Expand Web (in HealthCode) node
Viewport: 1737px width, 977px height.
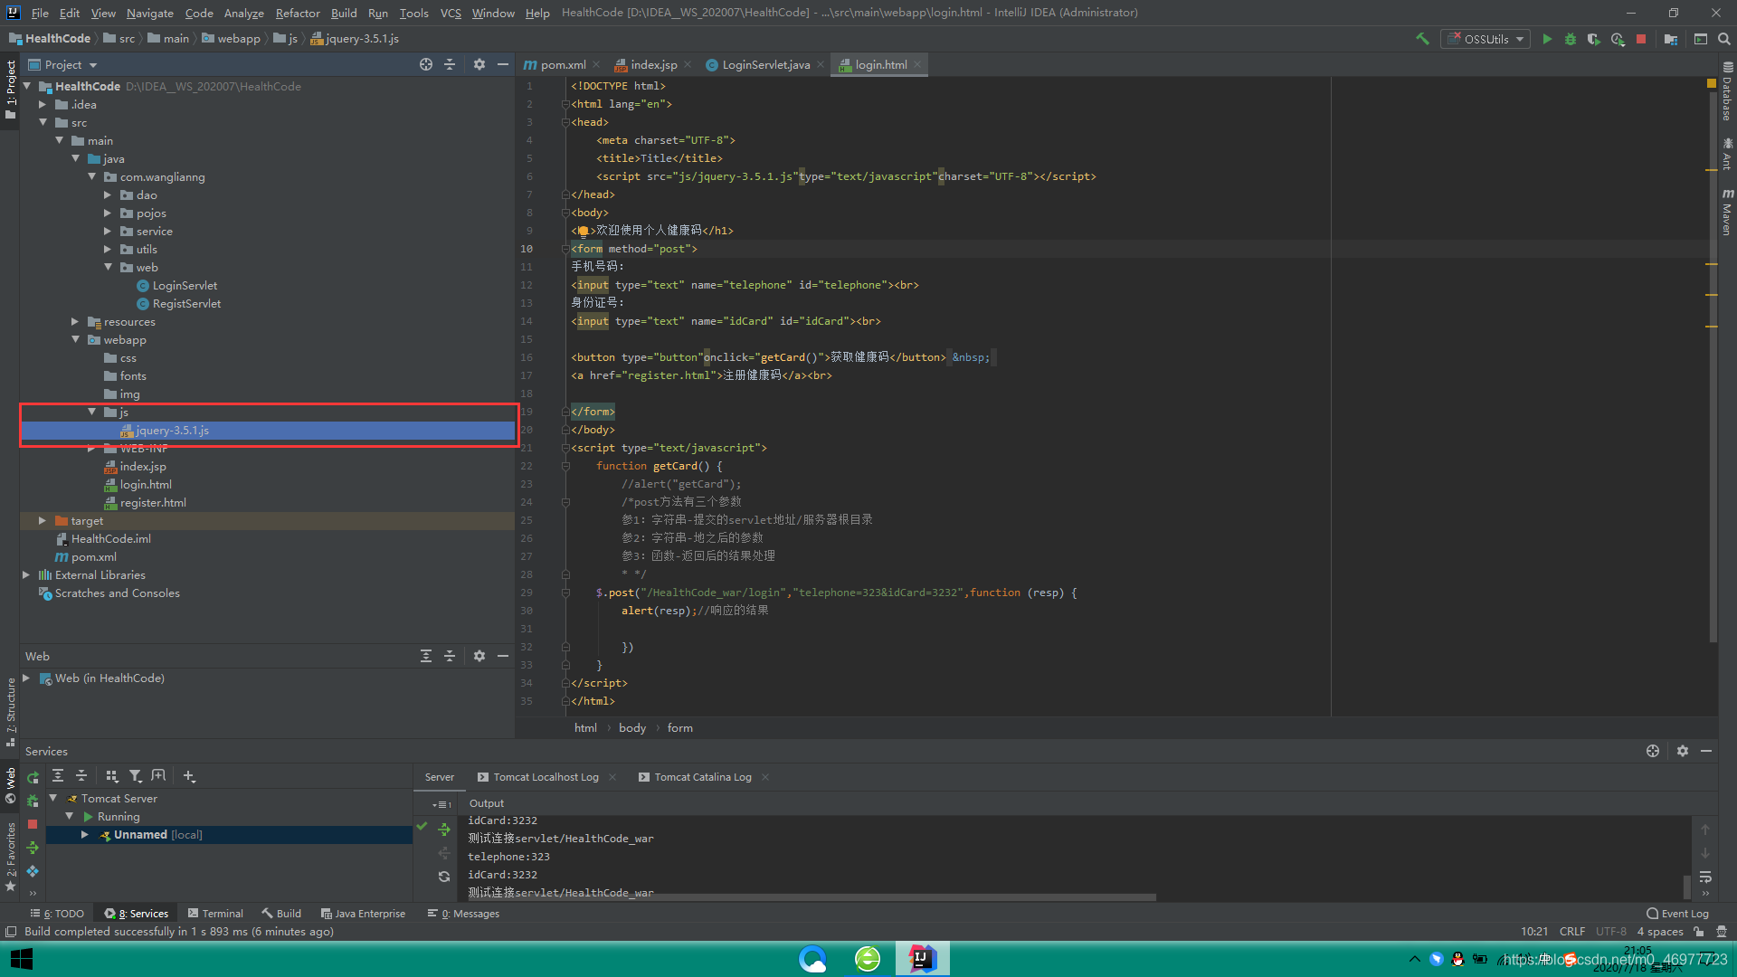pos(26,678)
